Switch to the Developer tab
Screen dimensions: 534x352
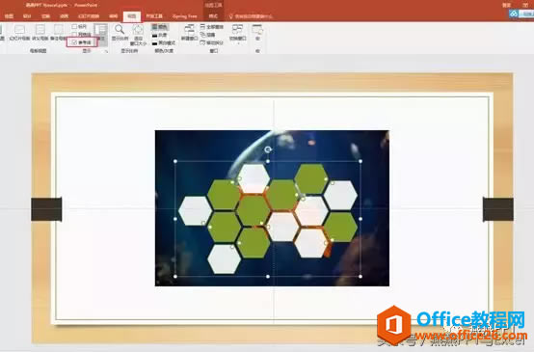154,16
